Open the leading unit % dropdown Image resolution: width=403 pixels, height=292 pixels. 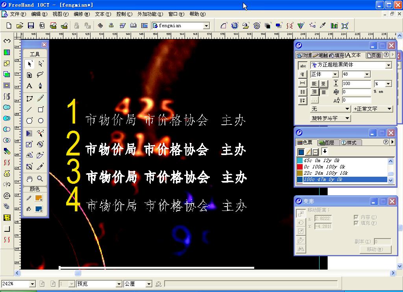(388, 84)
